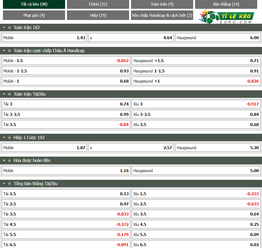Open the Tỉ Lệ Kèo Euro logo
The height and width of the screenshot is (248, 262).
coord(227,17)
